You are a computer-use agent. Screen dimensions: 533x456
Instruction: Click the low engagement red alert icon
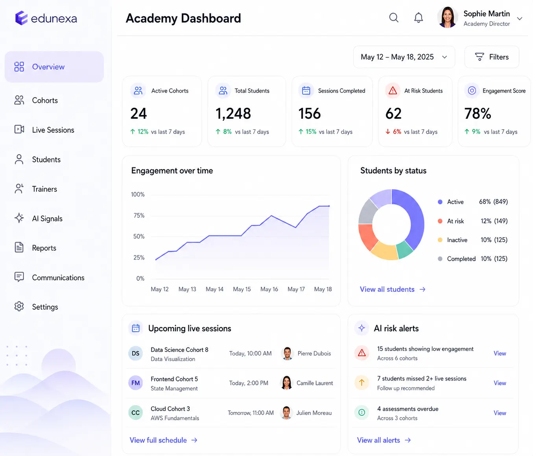(362, 353)
